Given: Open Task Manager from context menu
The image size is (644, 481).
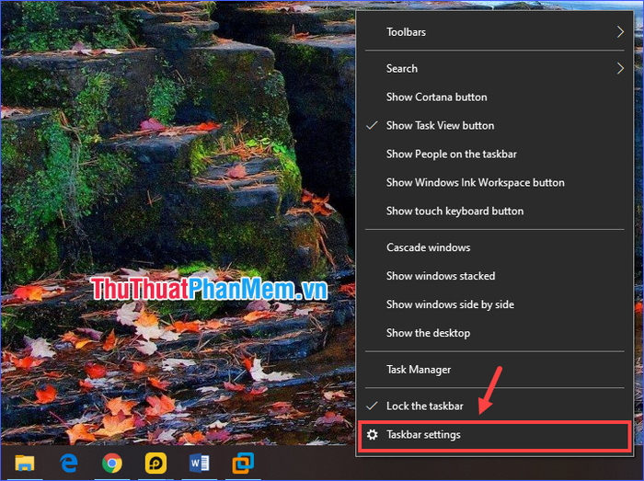Looking at the screenshot, I should [x=495, y=370].
